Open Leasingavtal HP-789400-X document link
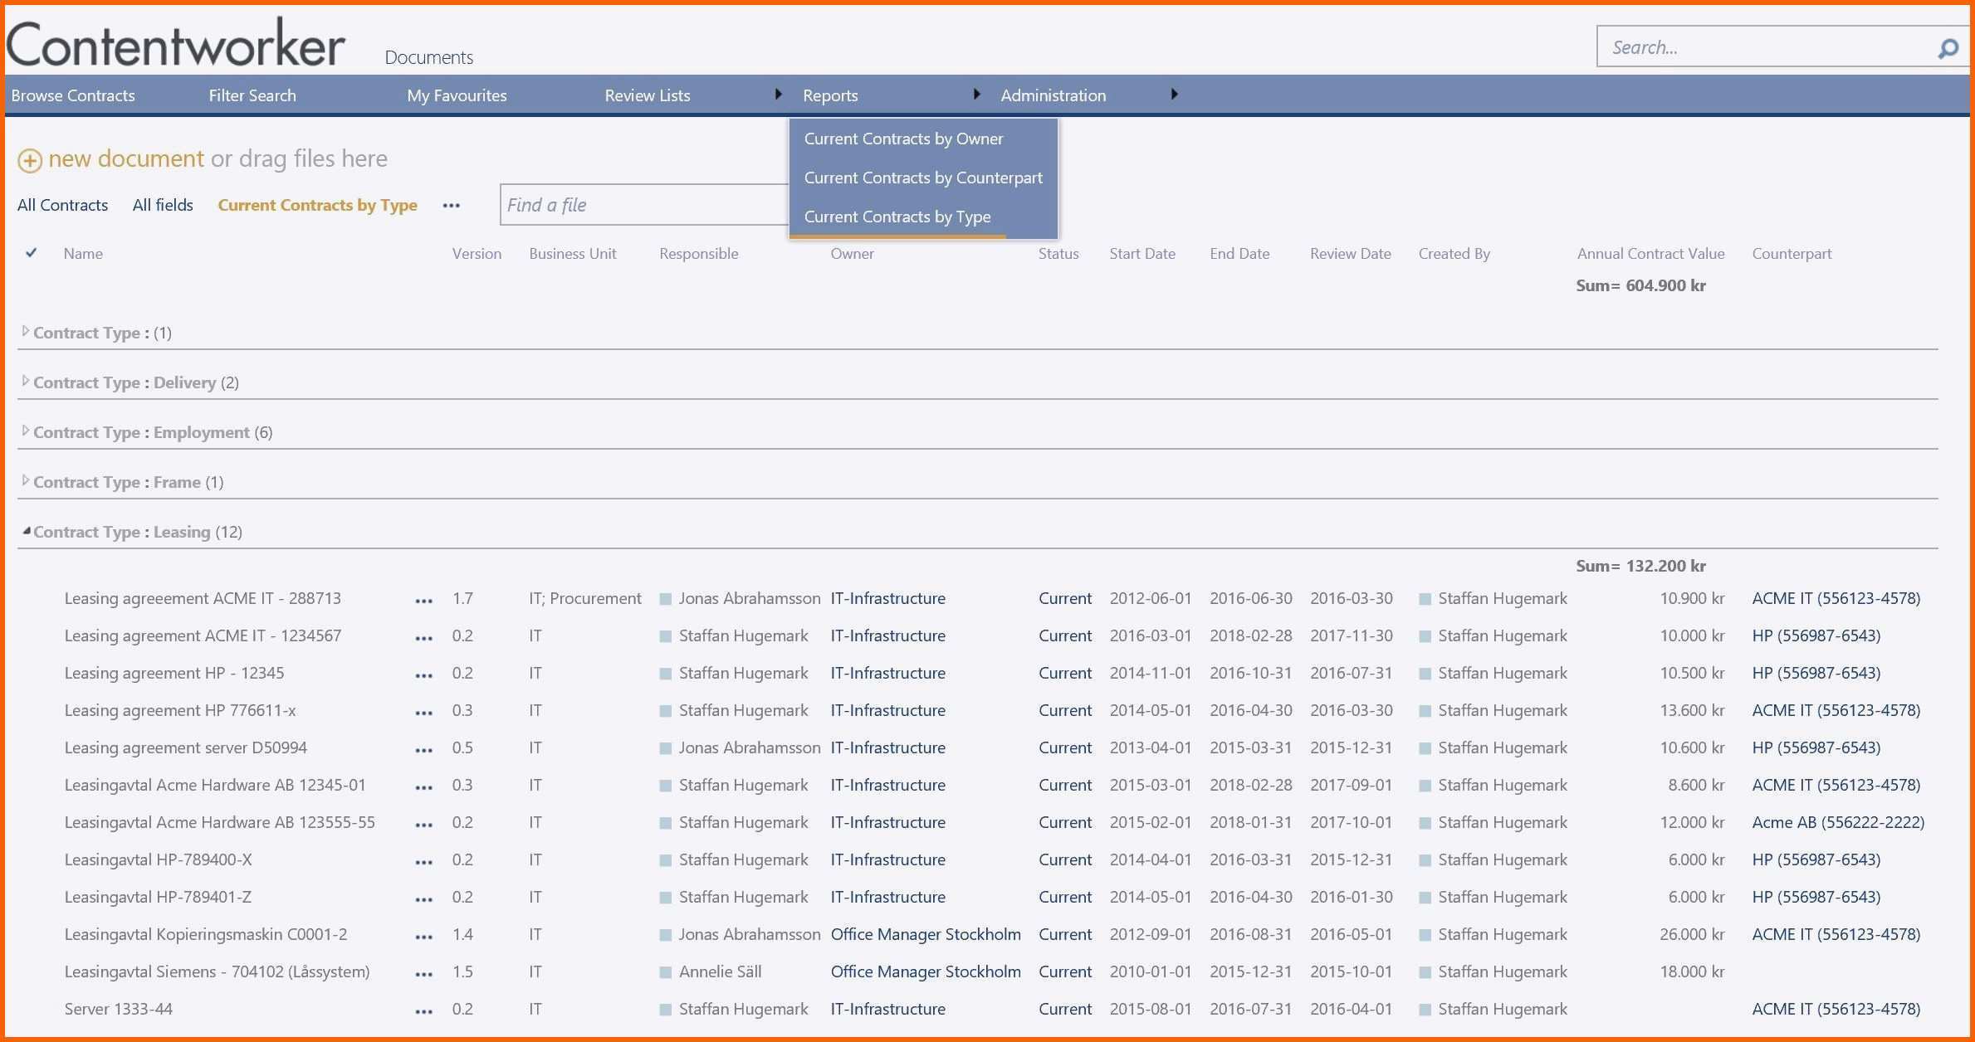This screenshot has width=1975, height=1042. click(158, 860)
